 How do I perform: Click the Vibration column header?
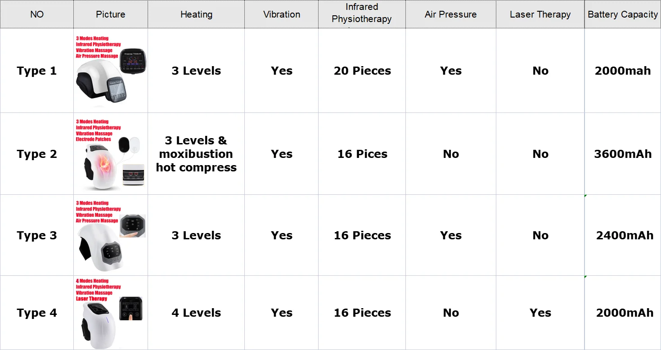click(x=282, y=14)
